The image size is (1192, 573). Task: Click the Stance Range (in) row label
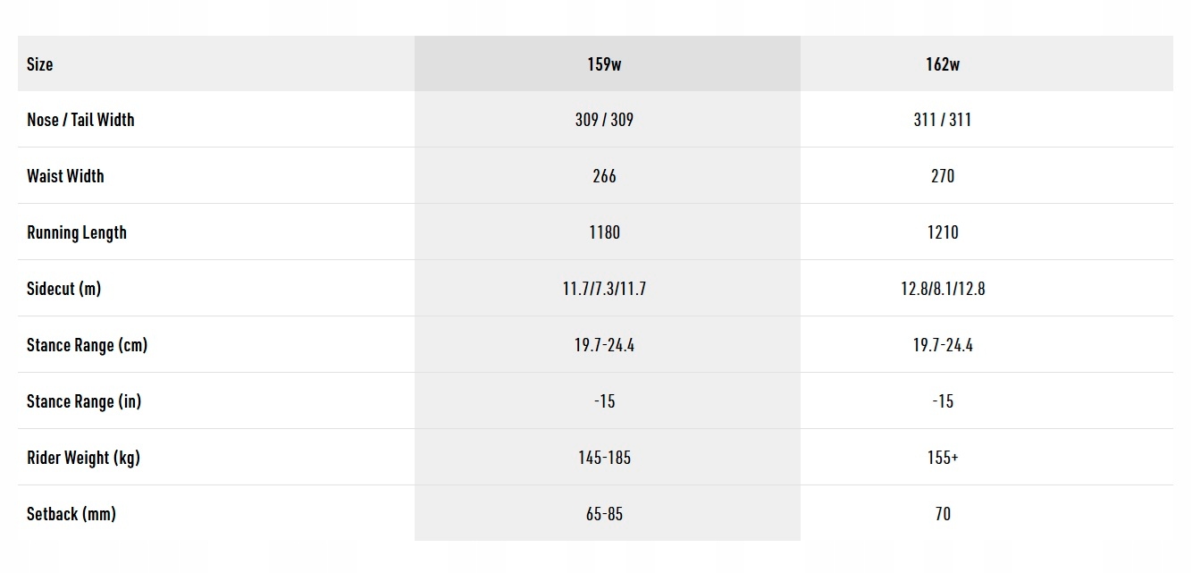(84, 401)
